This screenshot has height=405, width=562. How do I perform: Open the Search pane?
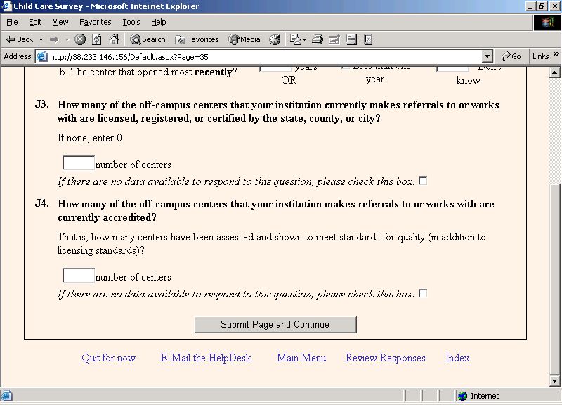coord(148,39)
